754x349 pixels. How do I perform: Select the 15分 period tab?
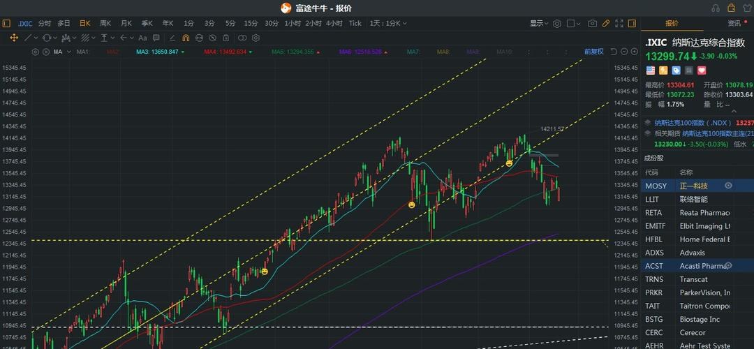coord(251,23)
